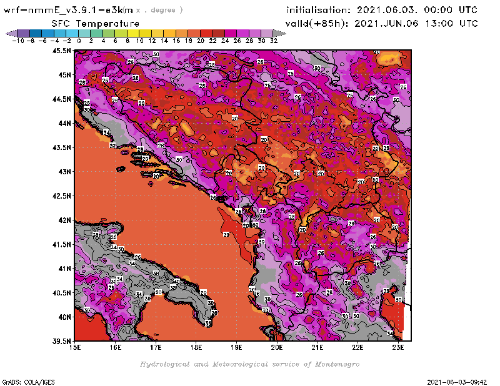Click the '43N' latitude label

[65, 172]
